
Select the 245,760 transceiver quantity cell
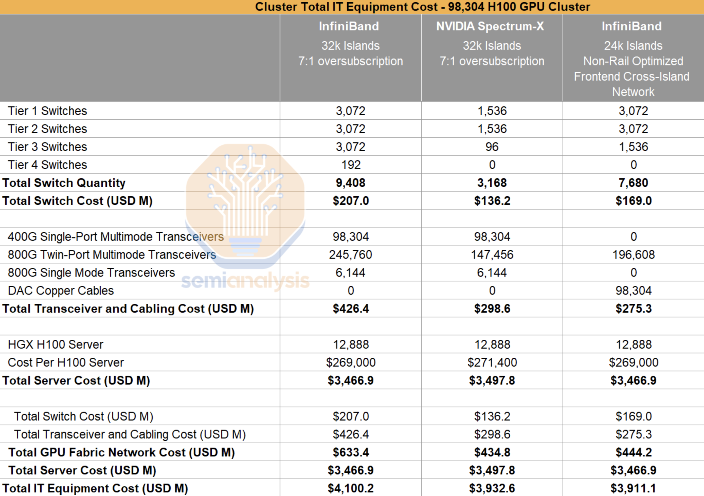[x=350, y=254]
